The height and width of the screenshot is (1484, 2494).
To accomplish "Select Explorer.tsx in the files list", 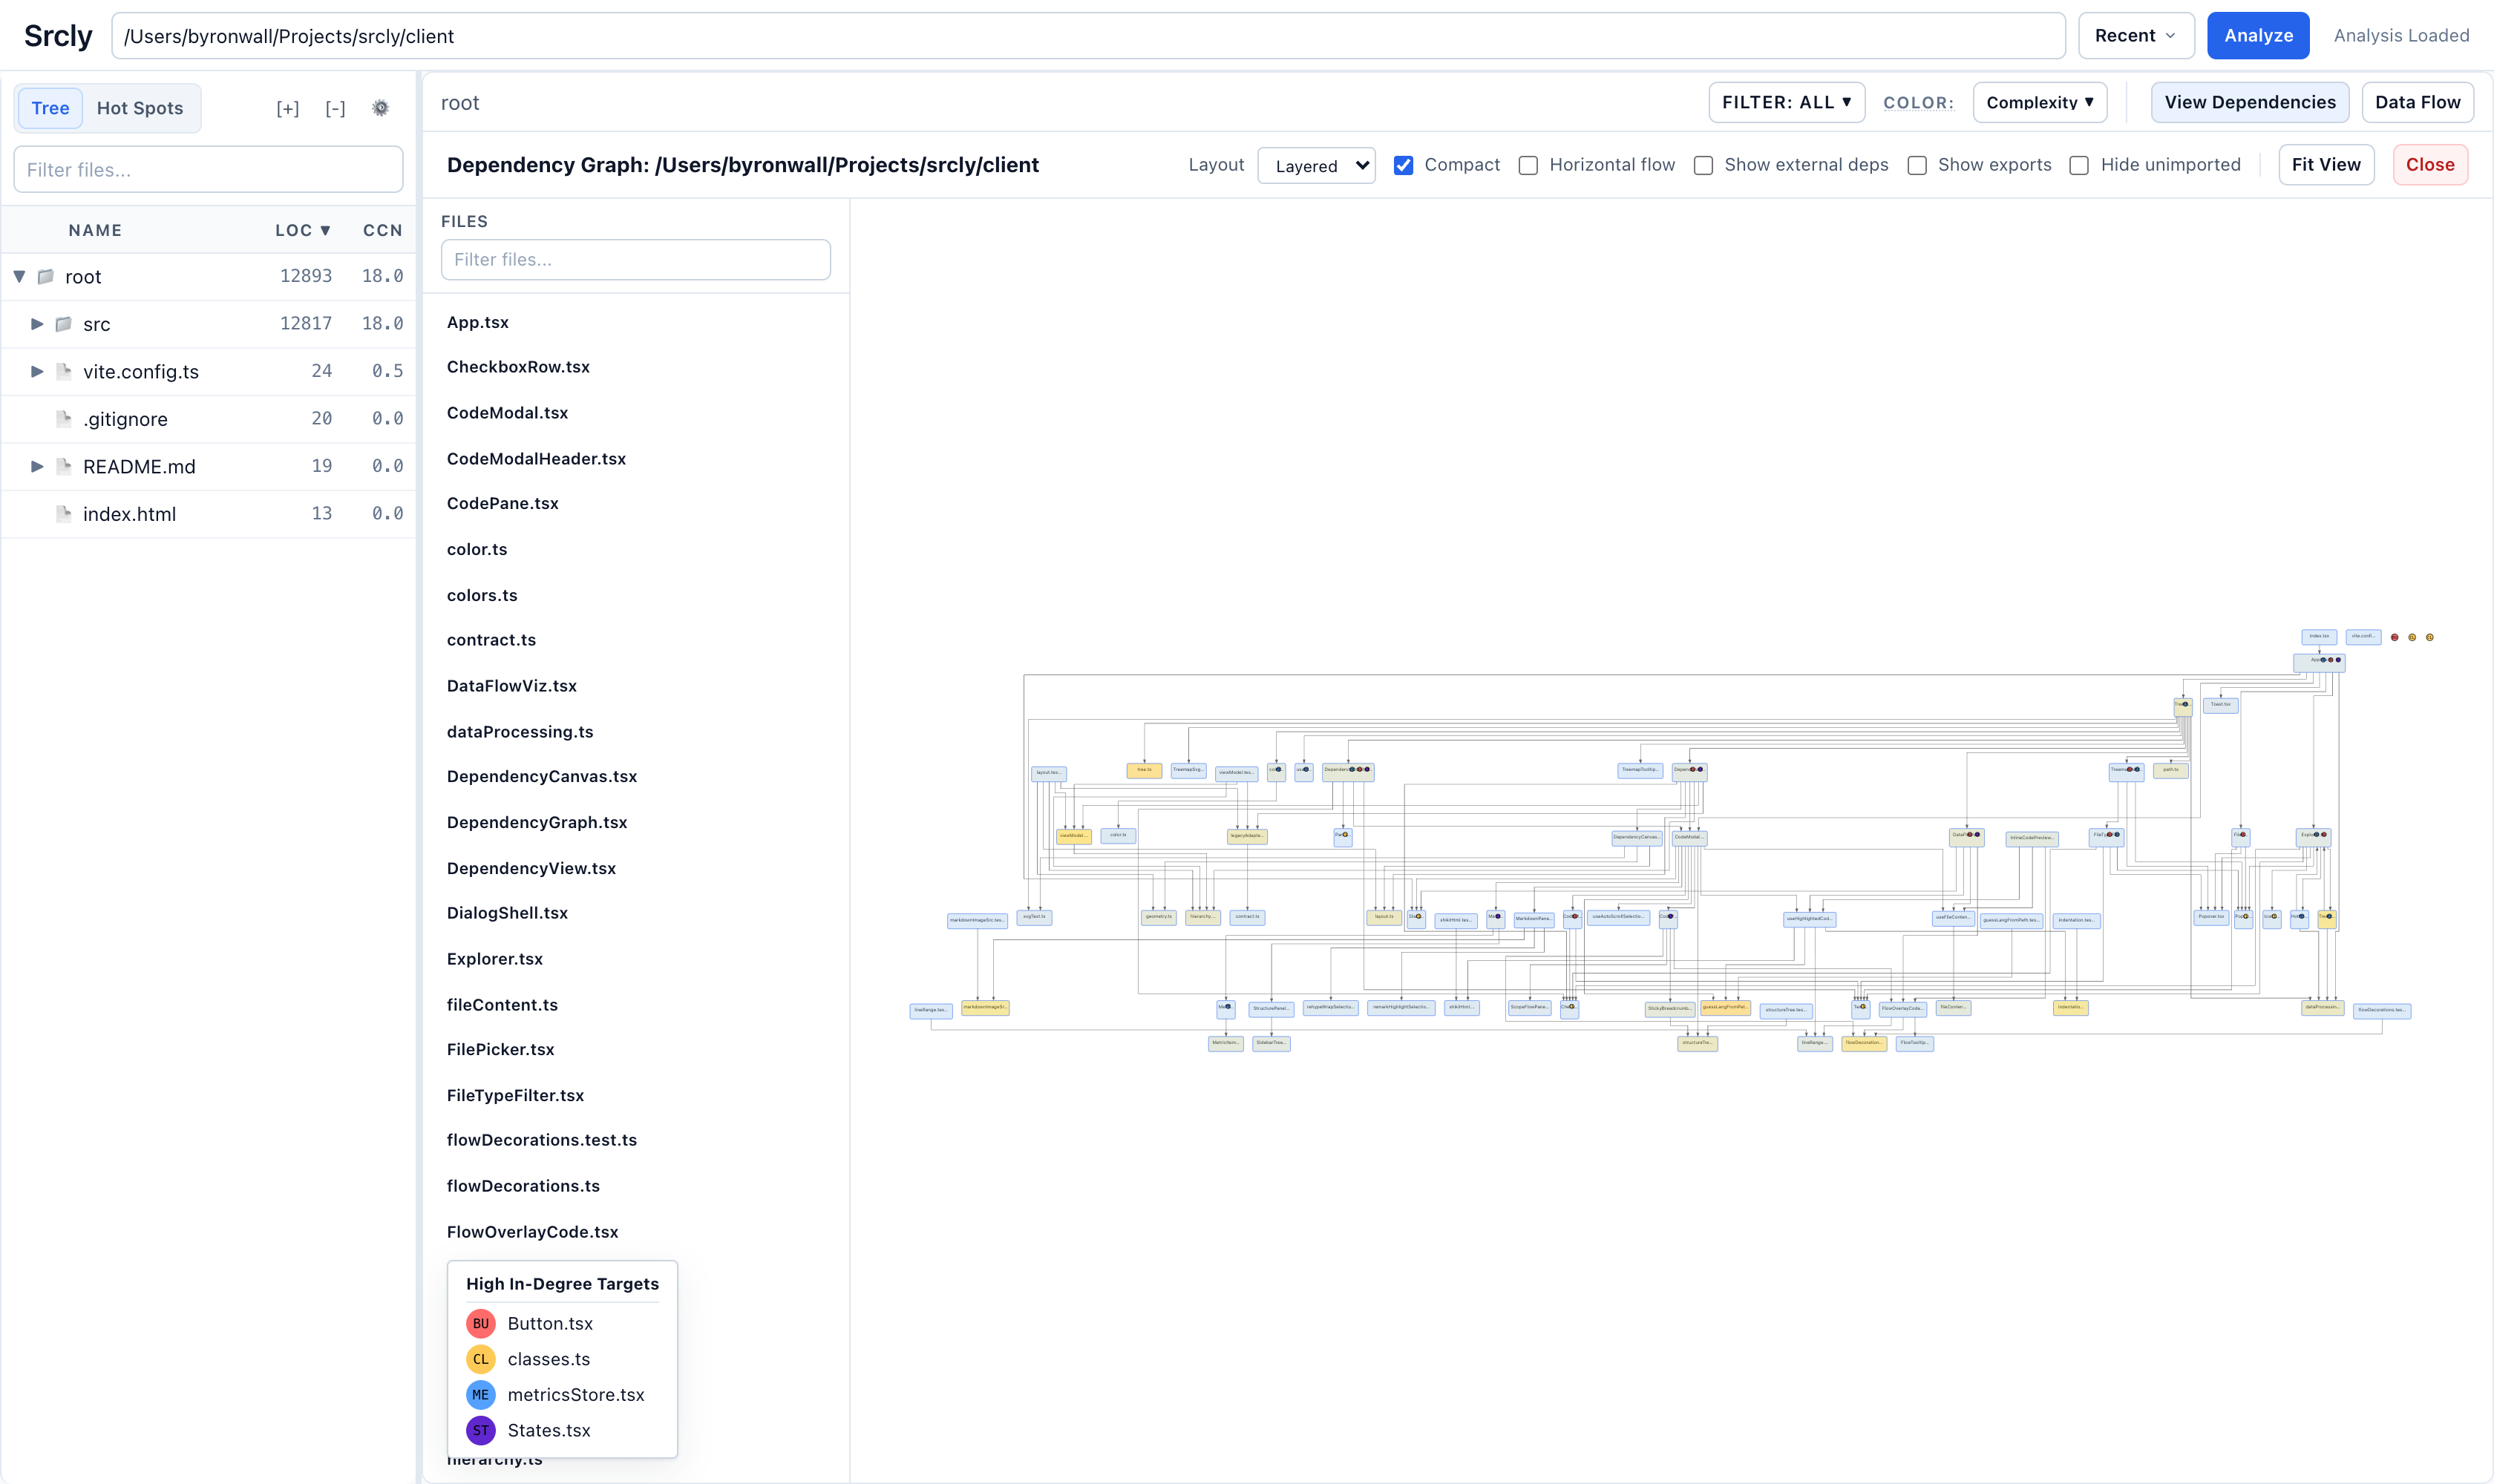I will tap(495, 959).
